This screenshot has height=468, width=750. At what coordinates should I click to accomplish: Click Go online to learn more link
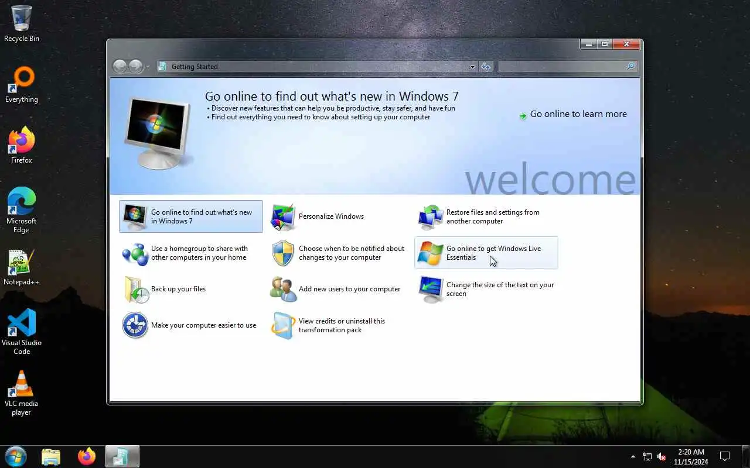click(x=578, y=114)
